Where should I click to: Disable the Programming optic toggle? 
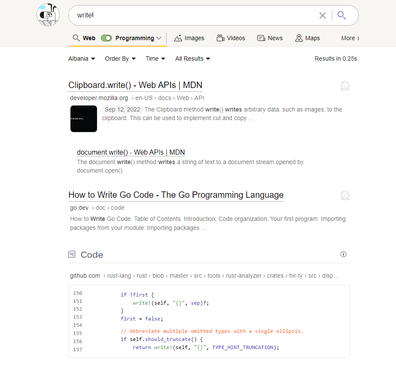tap(106, 38)
